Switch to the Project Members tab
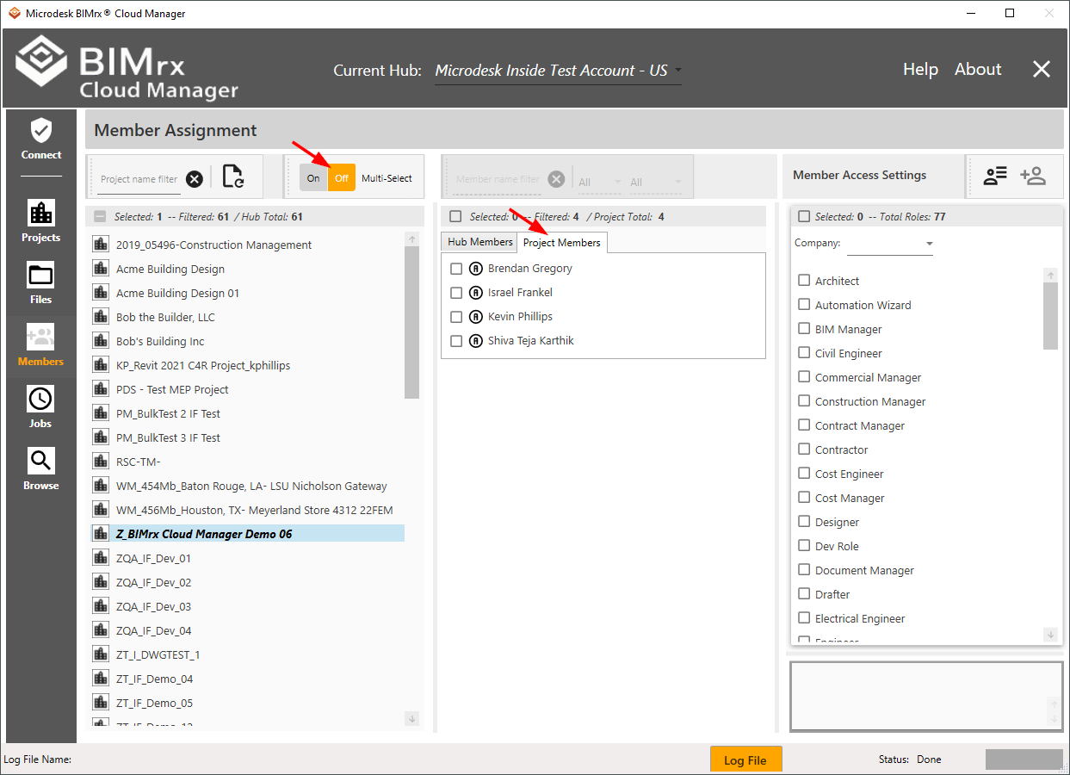Screen dimensions: 1070x775 562,243
